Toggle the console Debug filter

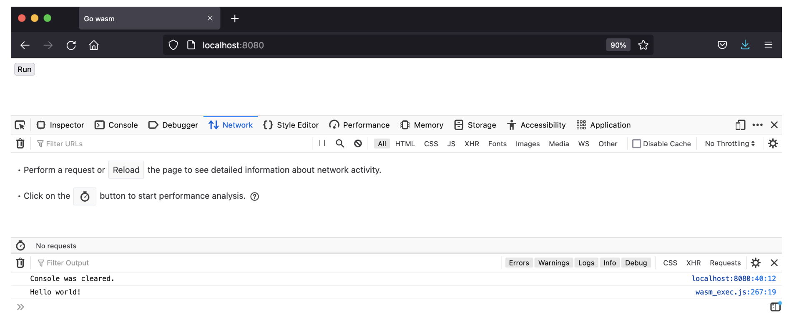tap(636, 263)
